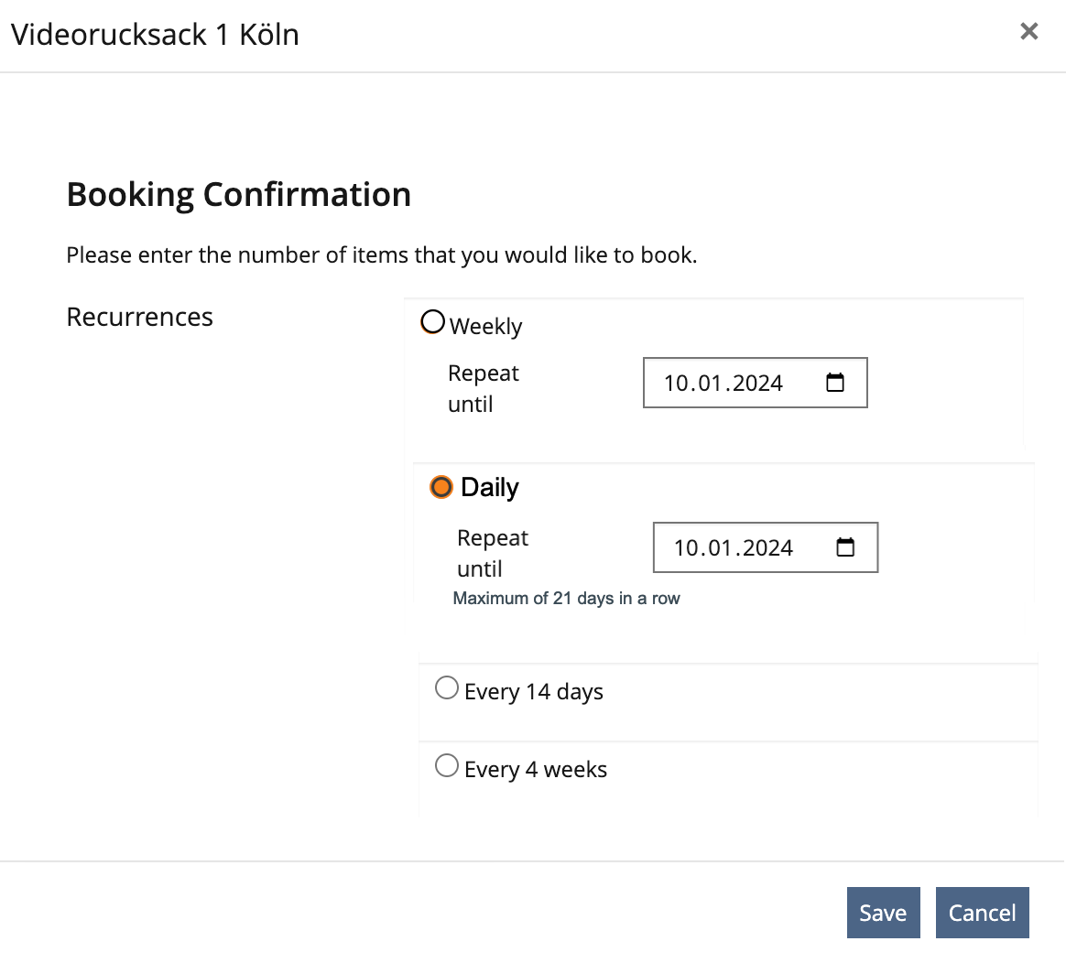The width and height of the screenshot is (1066, 963).
Task: Choose the Every 14 days radio button
Action: tap(447, 687)
